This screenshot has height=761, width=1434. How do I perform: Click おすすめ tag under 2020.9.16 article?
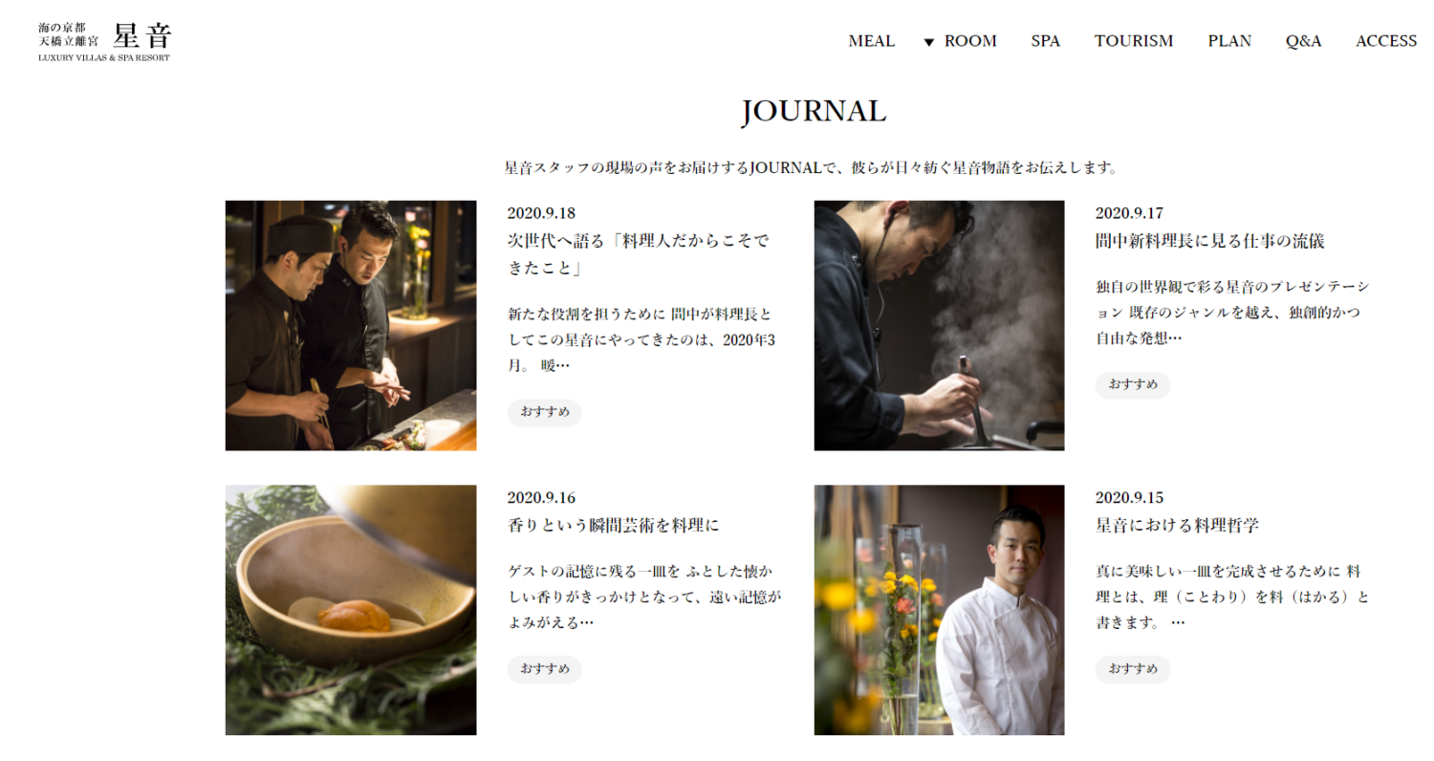point(545,669)
